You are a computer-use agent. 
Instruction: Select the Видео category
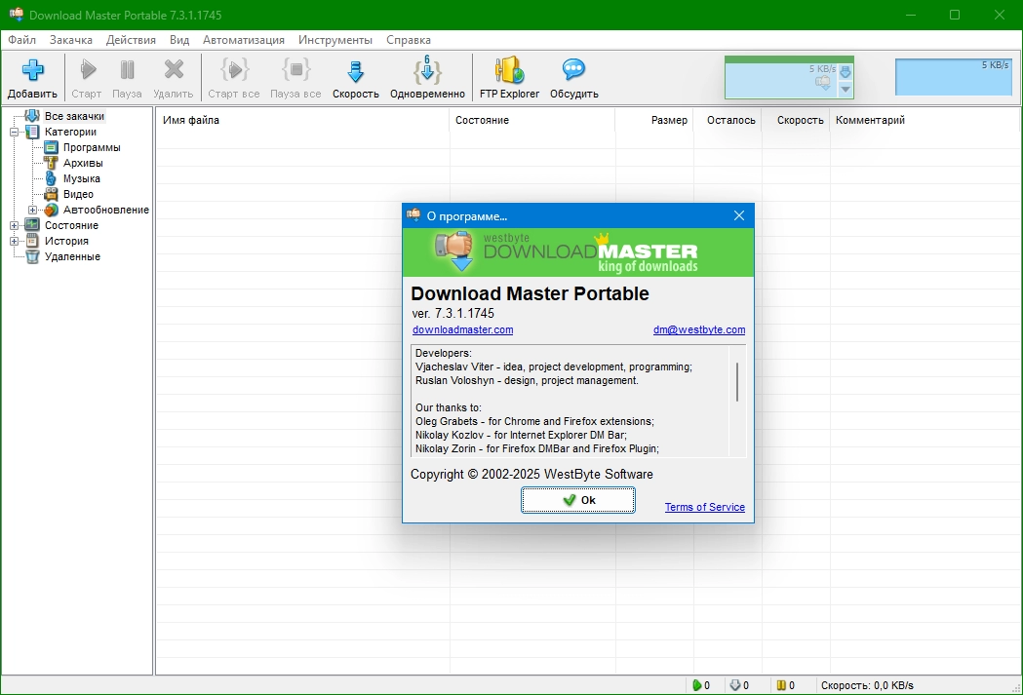coord(78,194)
